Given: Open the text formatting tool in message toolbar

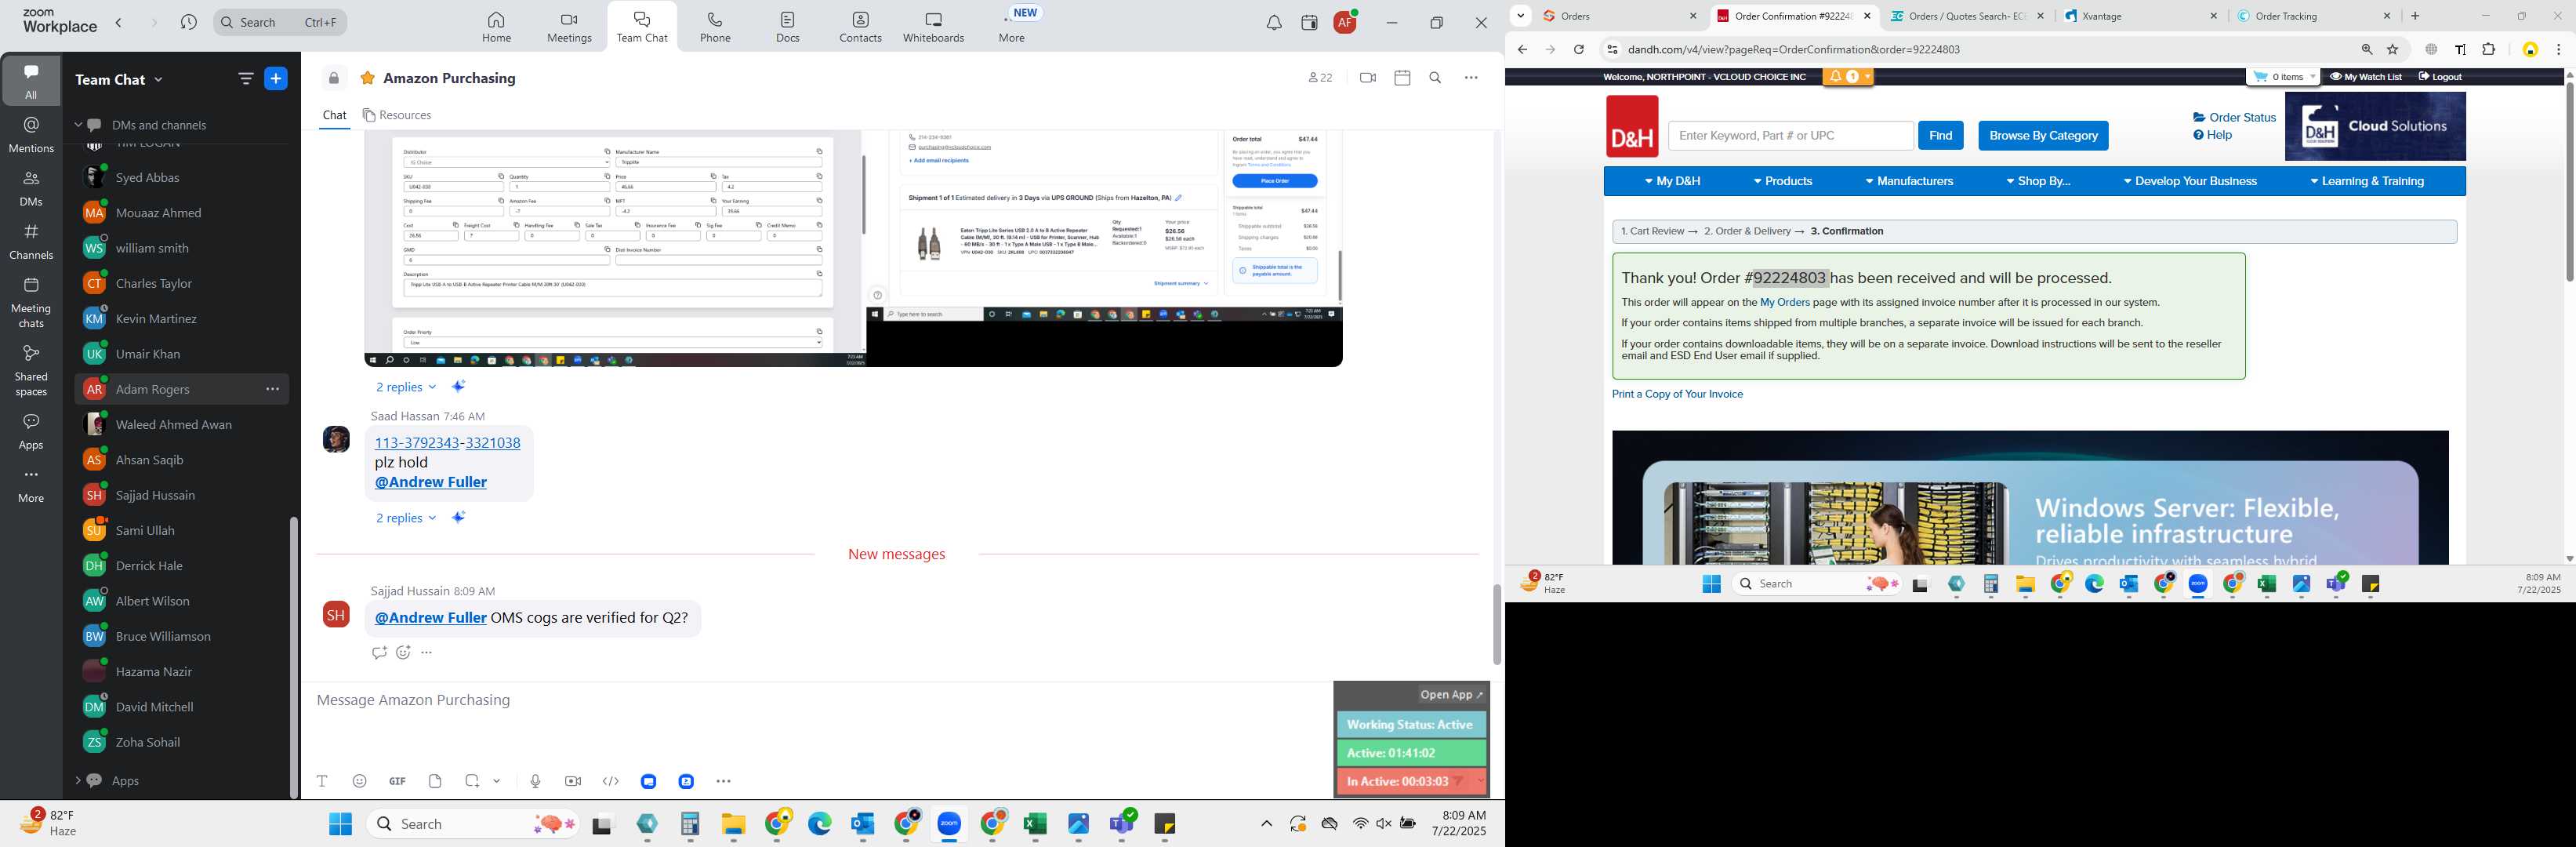Looking at the screenshot, I should point(322,781).
